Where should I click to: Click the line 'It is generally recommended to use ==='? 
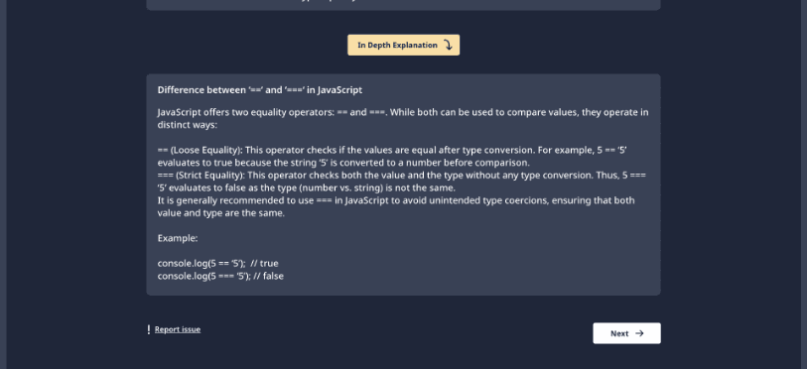[396, 200]
